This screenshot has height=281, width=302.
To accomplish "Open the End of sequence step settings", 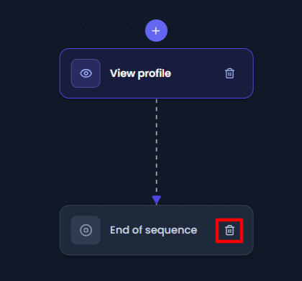I will click(x=157, y=230).
